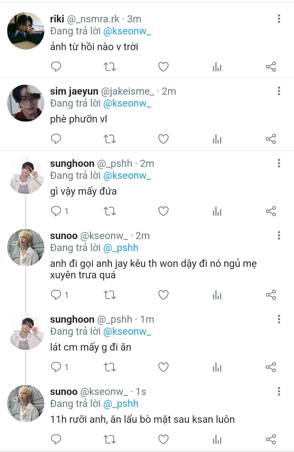Like riki's tweet
Screen dimensions: 294x452
[x=163, y=67]
